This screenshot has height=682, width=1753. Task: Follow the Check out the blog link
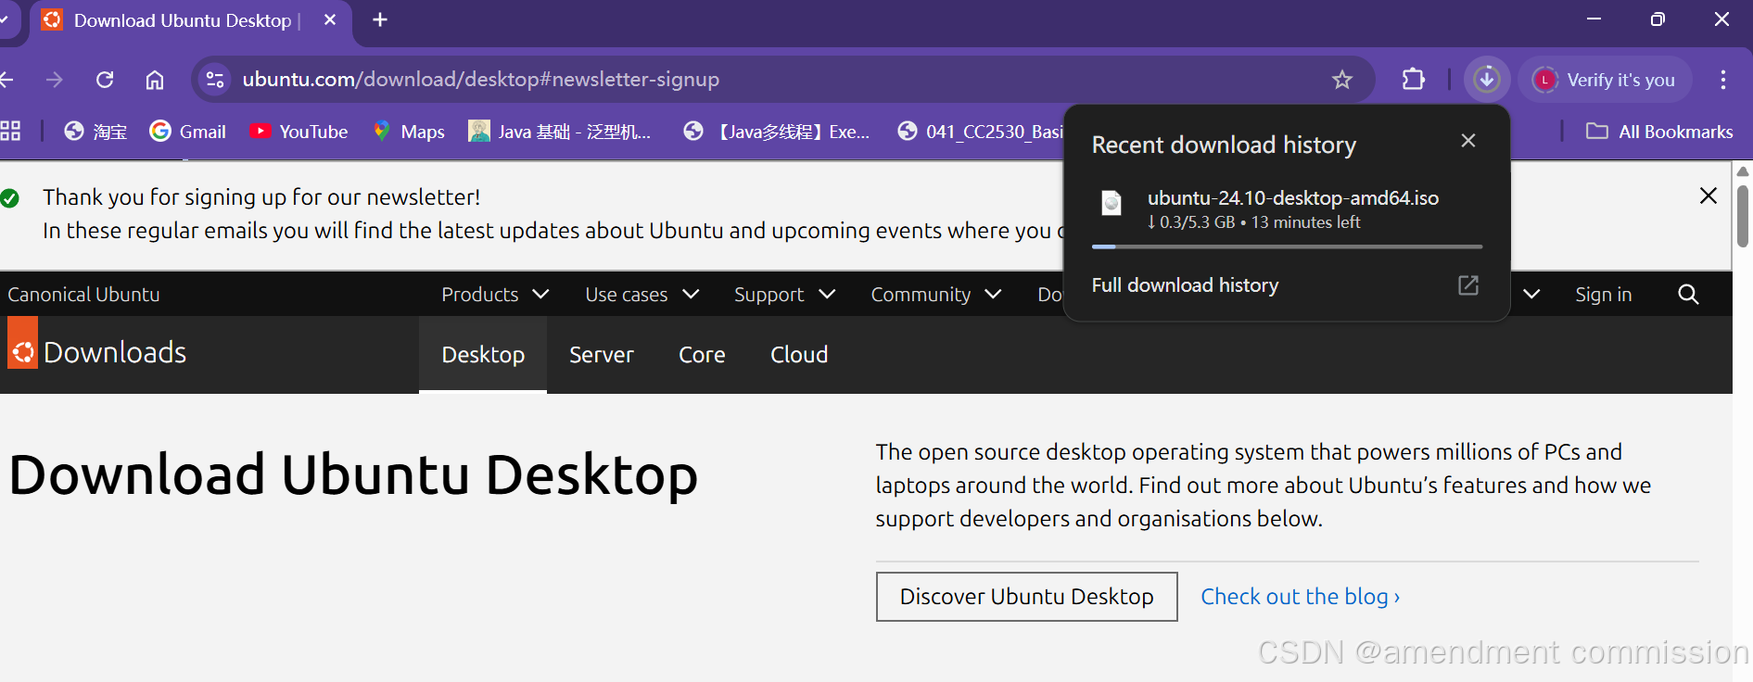1301,597
